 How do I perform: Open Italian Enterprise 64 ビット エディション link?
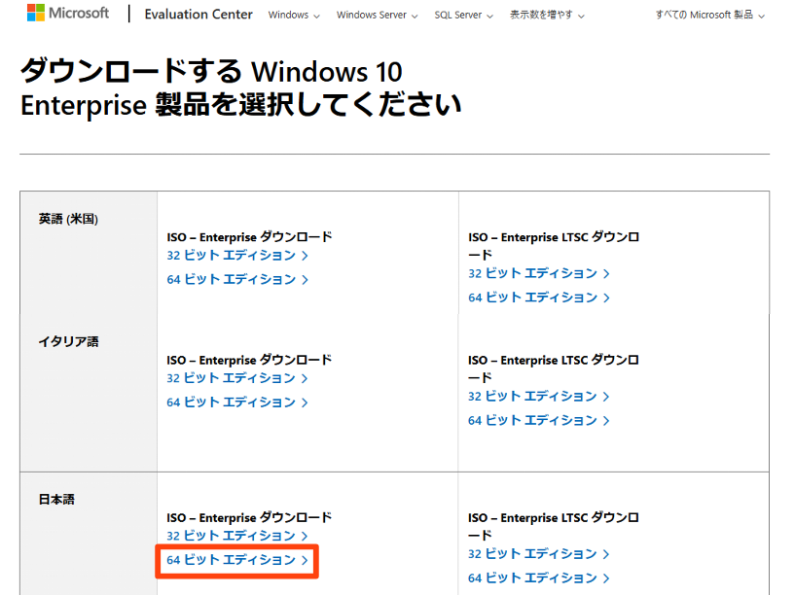click(x=237, y=402)
